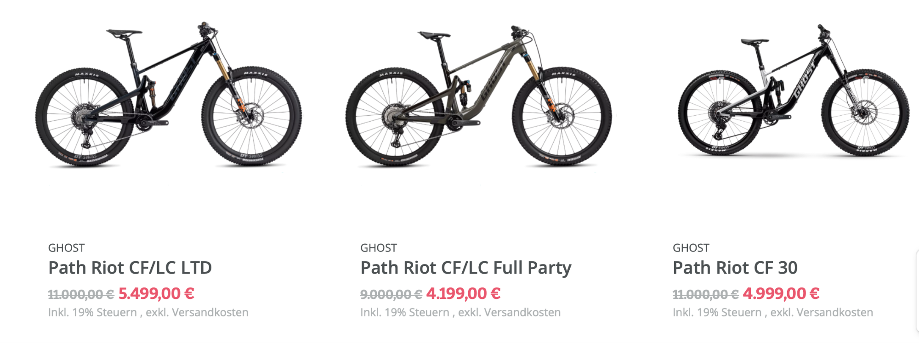Screen dimensions: 919x343
Task: Click GHOST brand label above Full Party
Action: 378,248
